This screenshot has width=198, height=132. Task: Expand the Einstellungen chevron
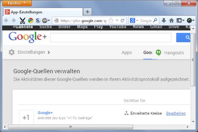click(49, 52)
